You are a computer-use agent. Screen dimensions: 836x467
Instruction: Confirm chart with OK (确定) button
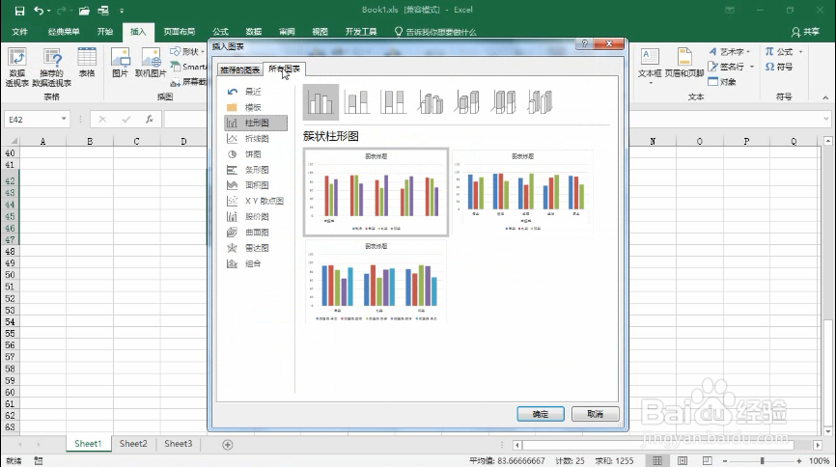[x=541, y=414]
